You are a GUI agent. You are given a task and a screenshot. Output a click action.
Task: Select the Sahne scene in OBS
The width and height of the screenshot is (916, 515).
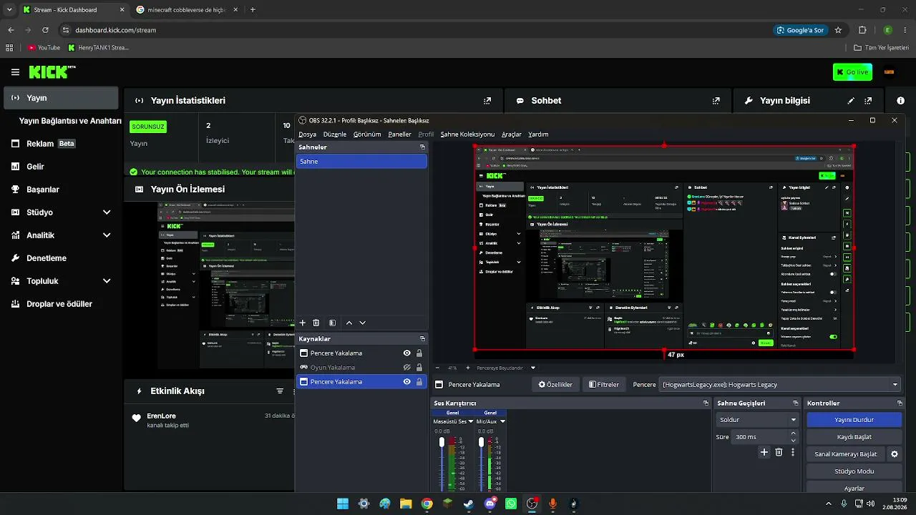tap(361, 162)
